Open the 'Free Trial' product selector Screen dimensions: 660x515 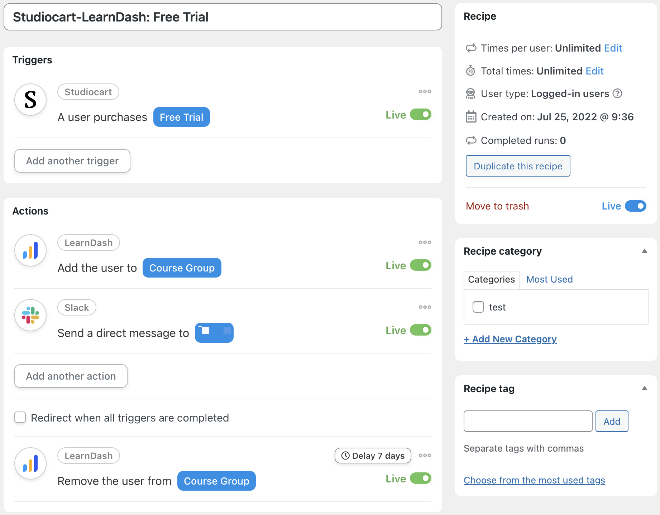tap(182, 117)
